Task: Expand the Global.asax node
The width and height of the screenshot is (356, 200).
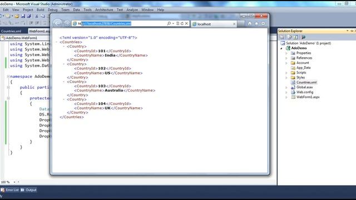Action: (286, 88)
